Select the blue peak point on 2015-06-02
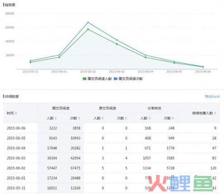 88,23
